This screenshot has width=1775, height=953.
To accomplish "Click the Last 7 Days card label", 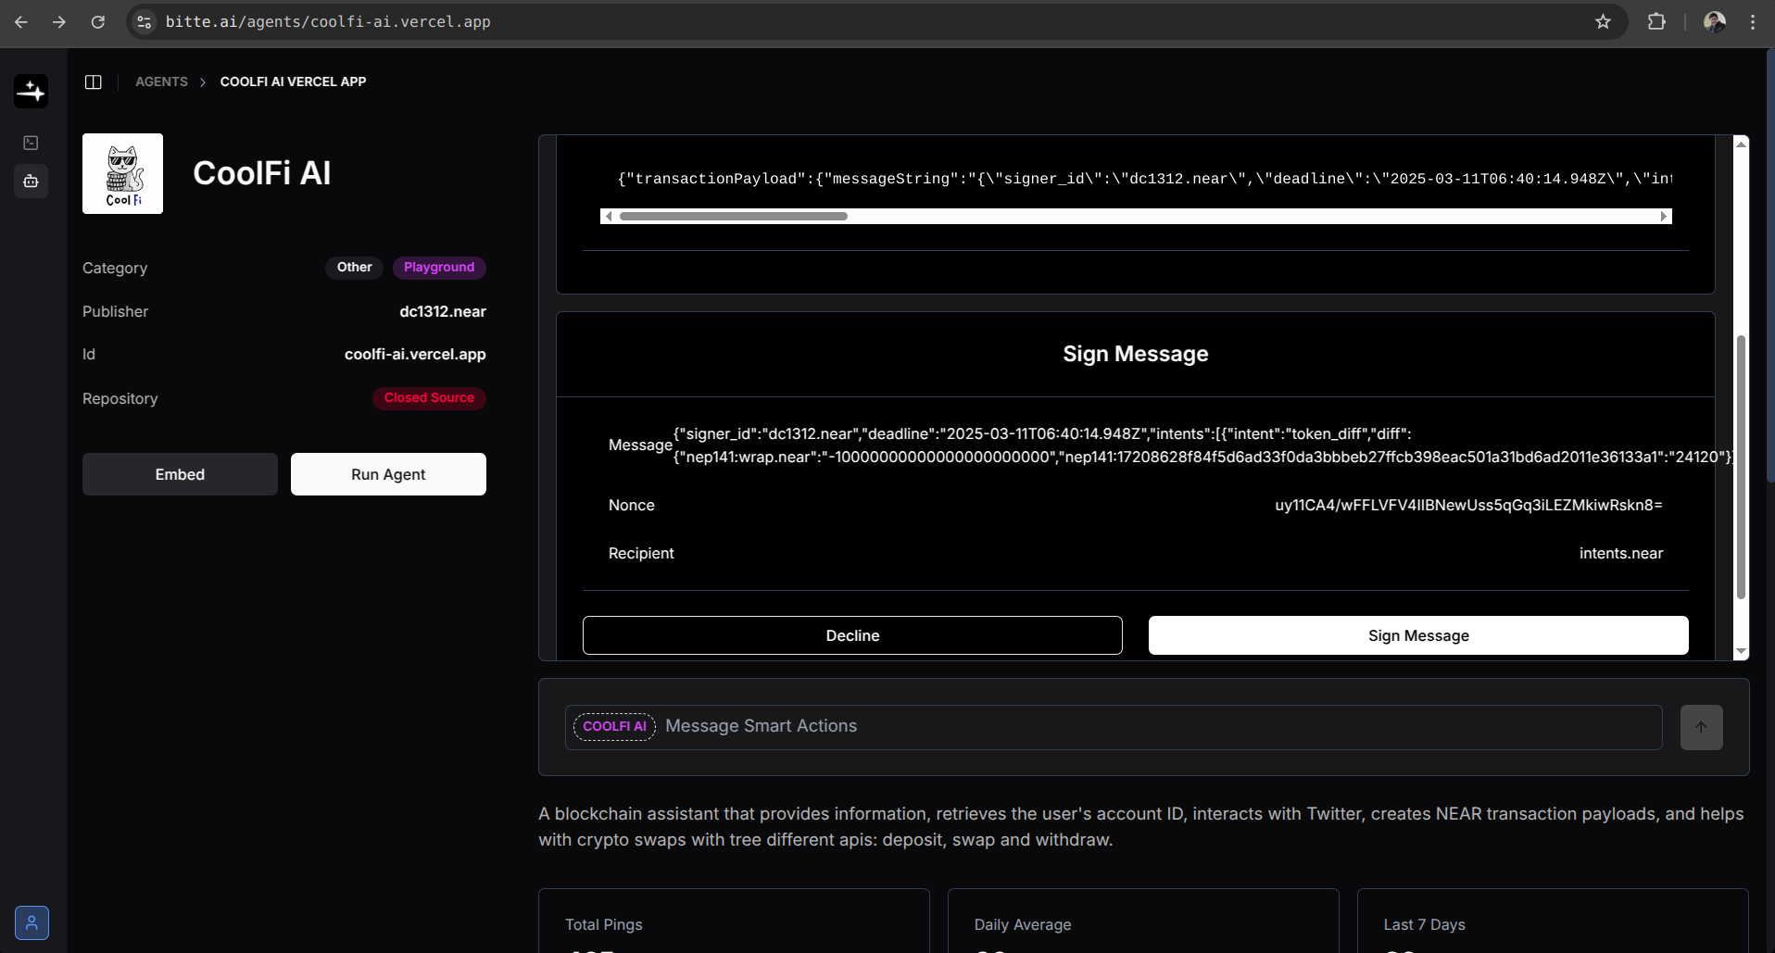I will tap(1425, 924).
